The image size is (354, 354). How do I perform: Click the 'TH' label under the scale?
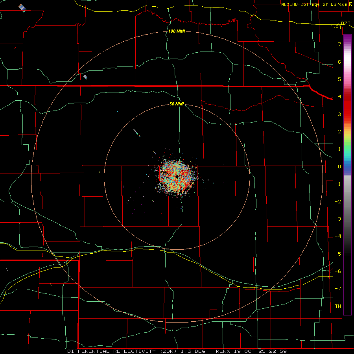(x=338, y=306)
